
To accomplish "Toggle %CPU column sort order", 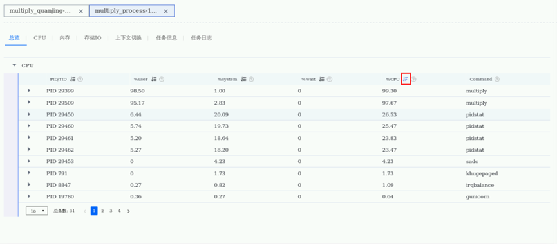I will coord(406,80).
